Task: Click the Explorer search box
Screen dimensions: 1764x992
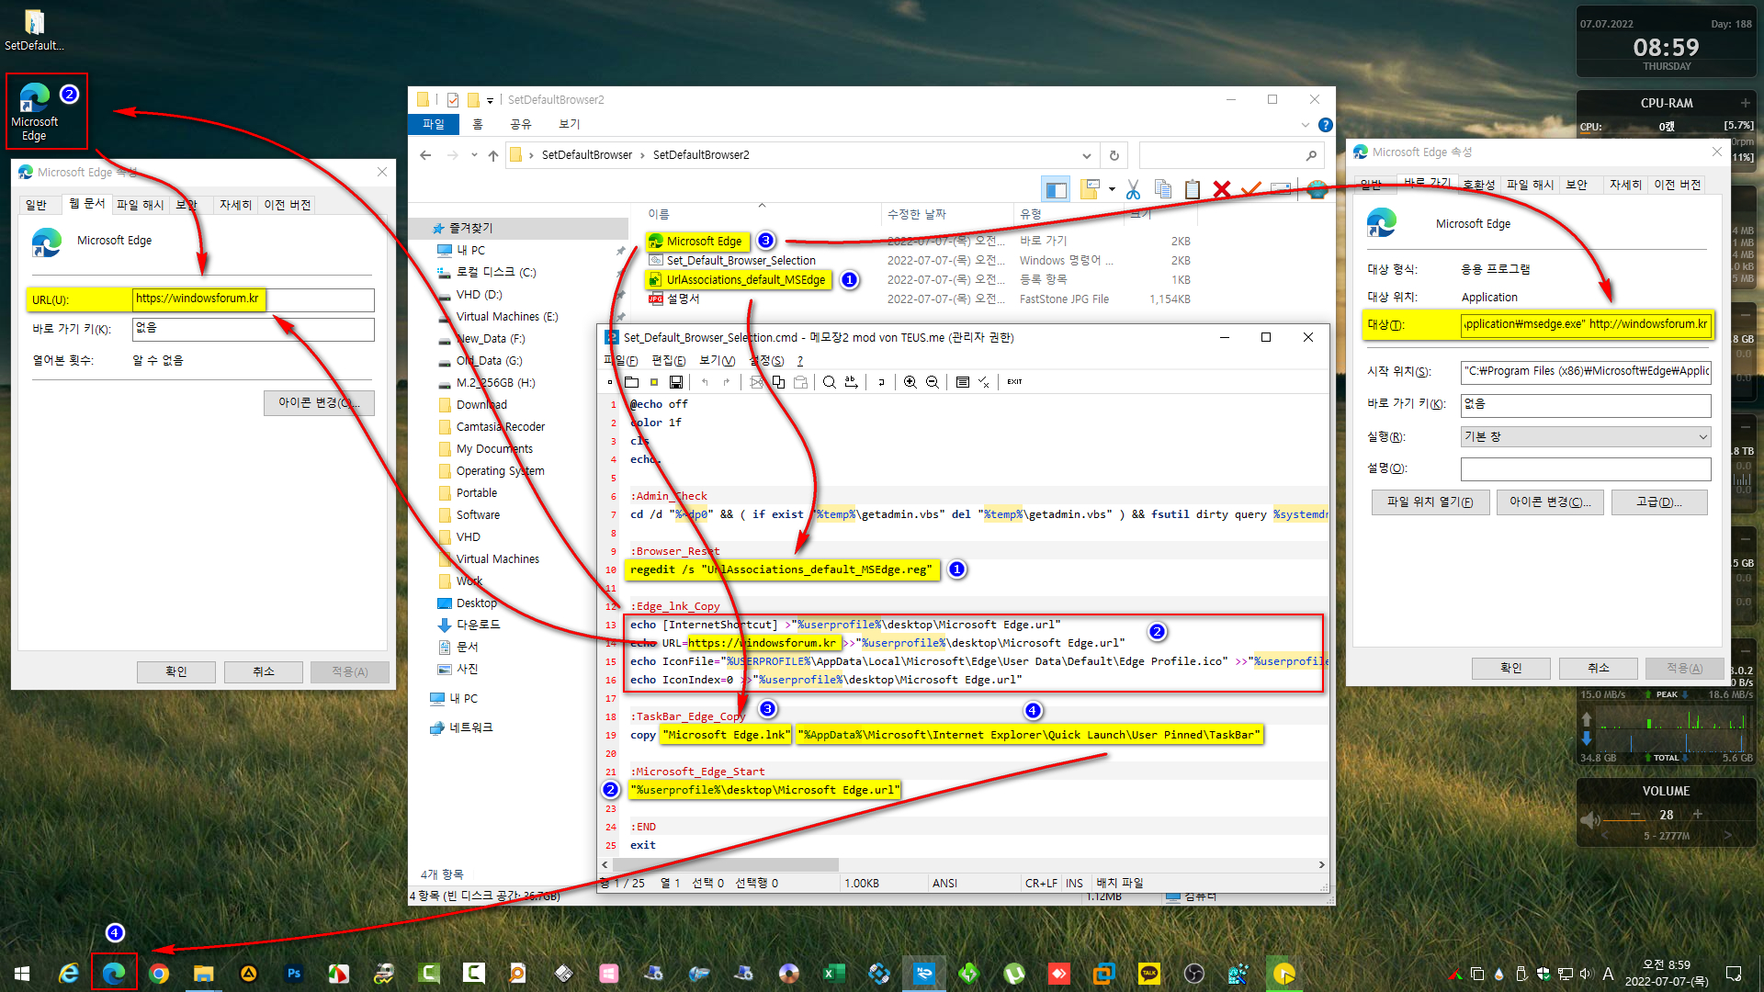Action: tap(1231, 155)
